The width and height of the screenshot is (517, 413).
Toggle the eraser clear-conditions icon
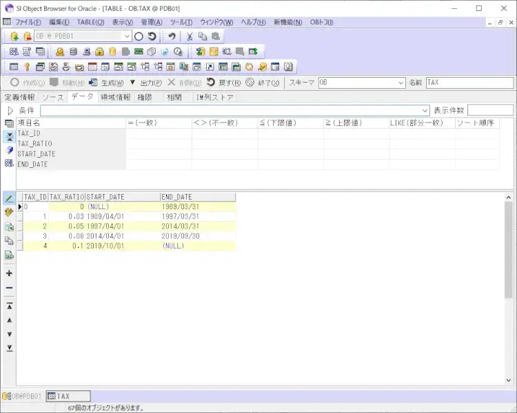(9, 149)
